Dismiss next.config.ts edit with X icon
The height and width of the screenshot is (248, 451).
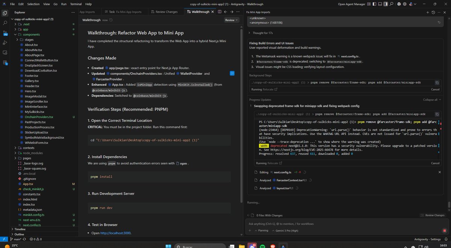click(440, 172)
